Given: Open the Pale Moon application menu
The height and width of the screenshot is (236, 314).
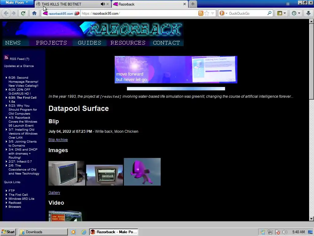Looking at the screenshot, I should coord(17,2).
